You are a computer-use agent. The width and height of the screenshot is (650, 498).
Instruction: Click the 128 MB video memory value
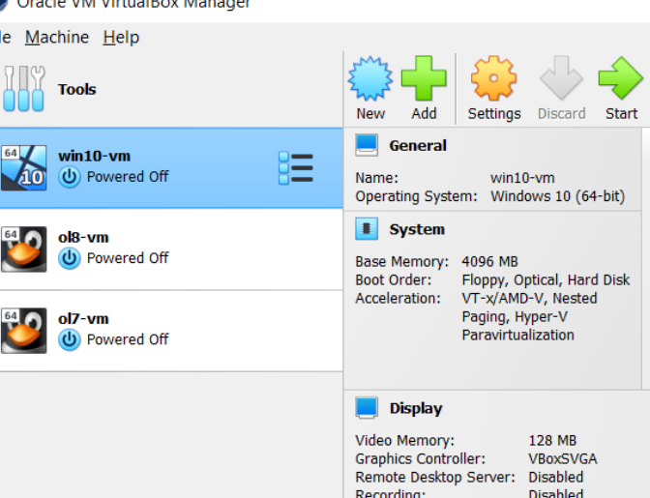(x=552, y=440)
